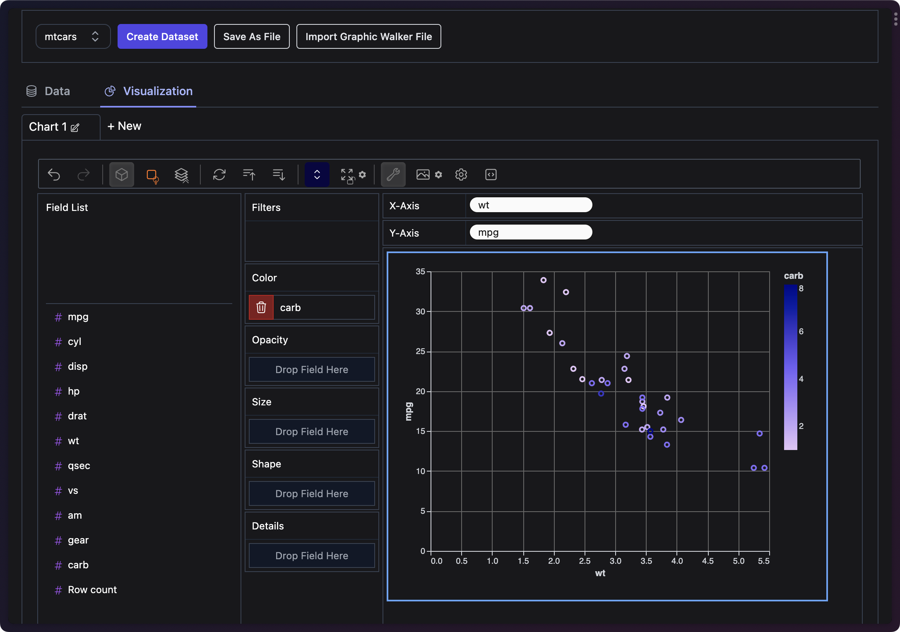Click the wrench debug tool icon

(393, 175)
